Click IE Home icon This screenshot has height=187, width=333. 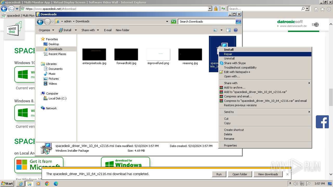tap(316, 9)
